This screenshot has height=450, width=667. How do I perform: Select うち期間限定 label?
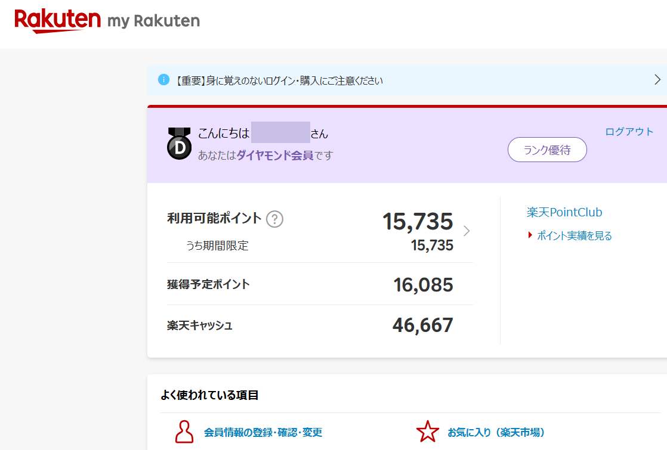tap(217, 246)
